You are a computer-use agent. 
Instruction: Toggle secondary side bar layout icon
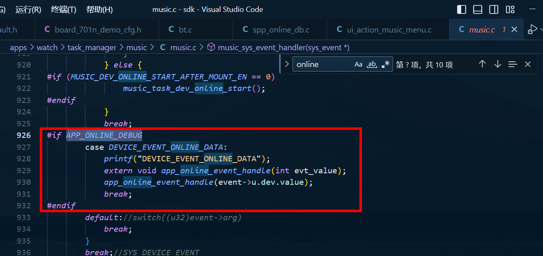tap(494, 9)
